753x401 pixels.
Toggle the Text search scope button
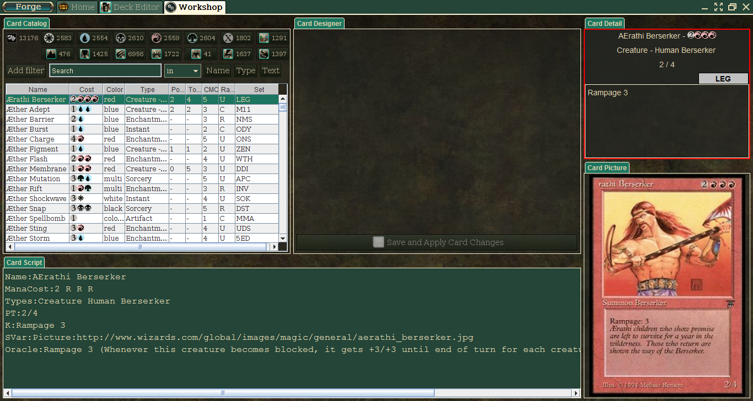[271, 71]
